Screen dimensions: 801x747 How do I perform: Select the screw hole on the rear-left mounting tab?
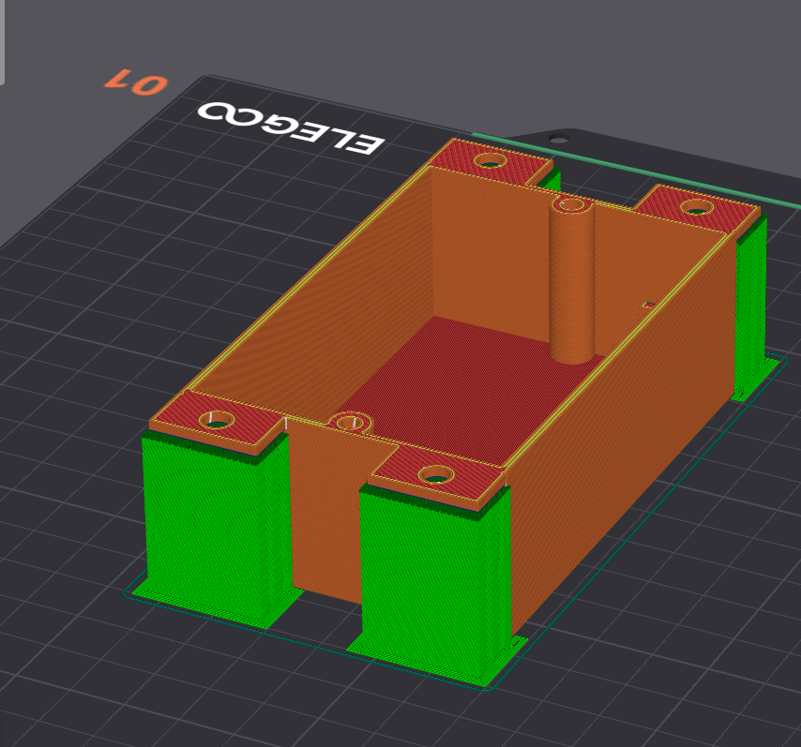click(x=491, y=161)
